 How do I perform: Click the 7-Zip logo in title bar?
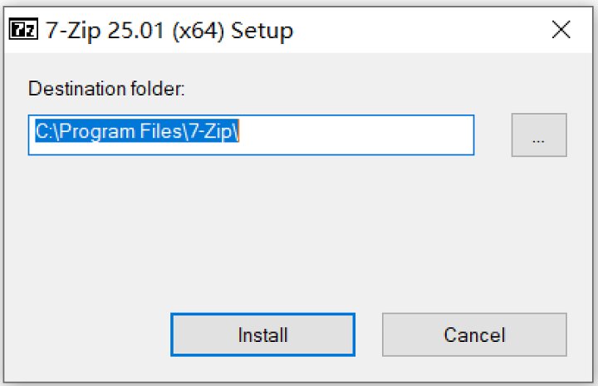[x=20, y=31]
